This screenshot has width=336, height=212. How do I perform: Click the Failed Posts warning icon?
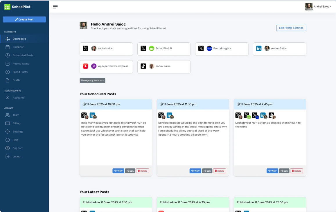click(8, 72)
